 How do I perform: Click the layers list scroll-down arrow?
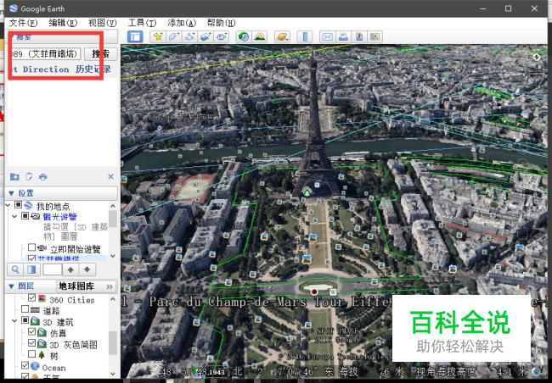(x=113, y=374)
